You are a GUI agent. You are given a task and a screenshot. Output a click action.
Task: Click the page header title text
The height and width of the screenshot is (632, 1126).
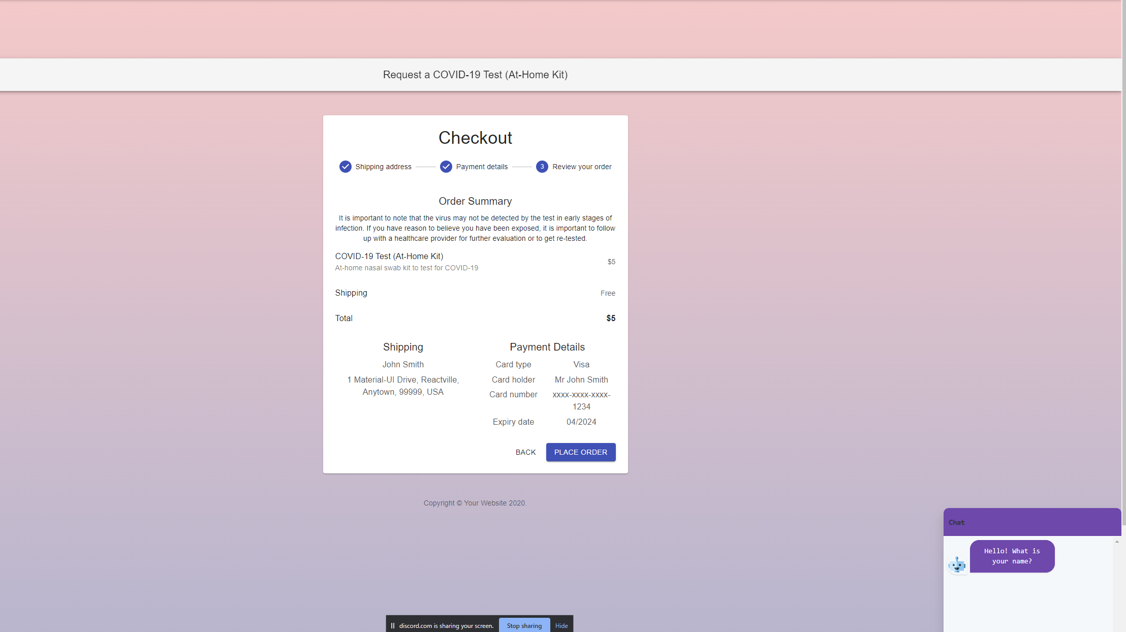tap(475, 75)
